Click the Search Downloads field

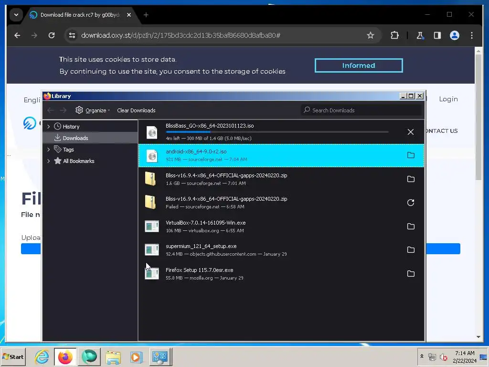361,110
